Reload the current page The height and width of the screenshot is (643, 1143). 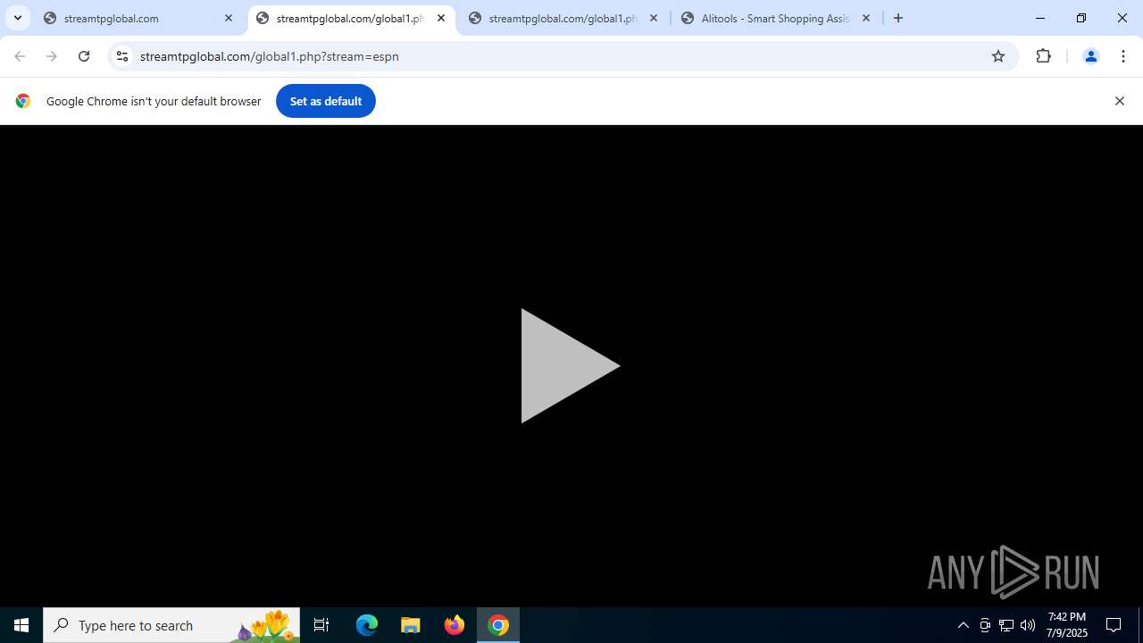coord(84,56)
